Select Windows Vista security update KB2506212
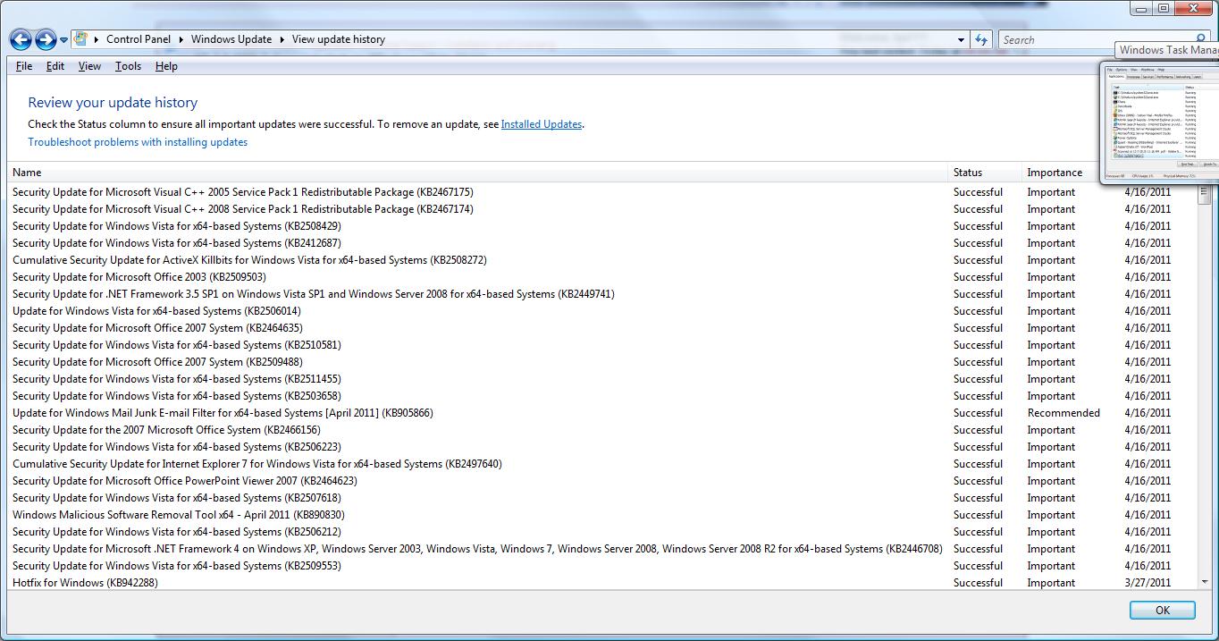Screen dimensions: 1219x641 click(x=602, y=532)
